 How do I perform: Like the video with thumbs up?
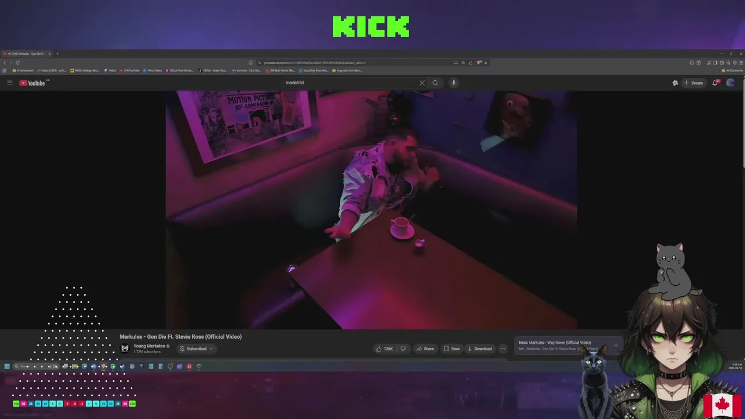coord(384,349)
